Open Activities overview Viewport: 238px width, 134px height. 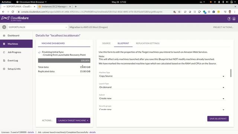(x=6, y=2)
